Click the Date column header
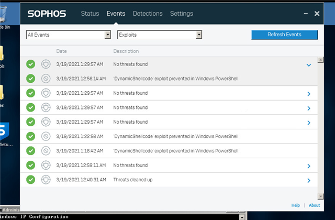This screenshot has height=220, width=335. pos(62,51)
